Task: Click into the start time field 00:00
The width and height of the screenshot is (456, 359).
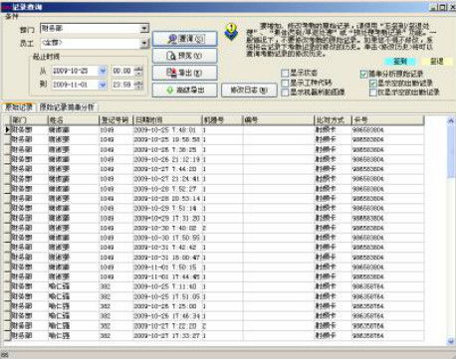Action: (x=122, y=71)
